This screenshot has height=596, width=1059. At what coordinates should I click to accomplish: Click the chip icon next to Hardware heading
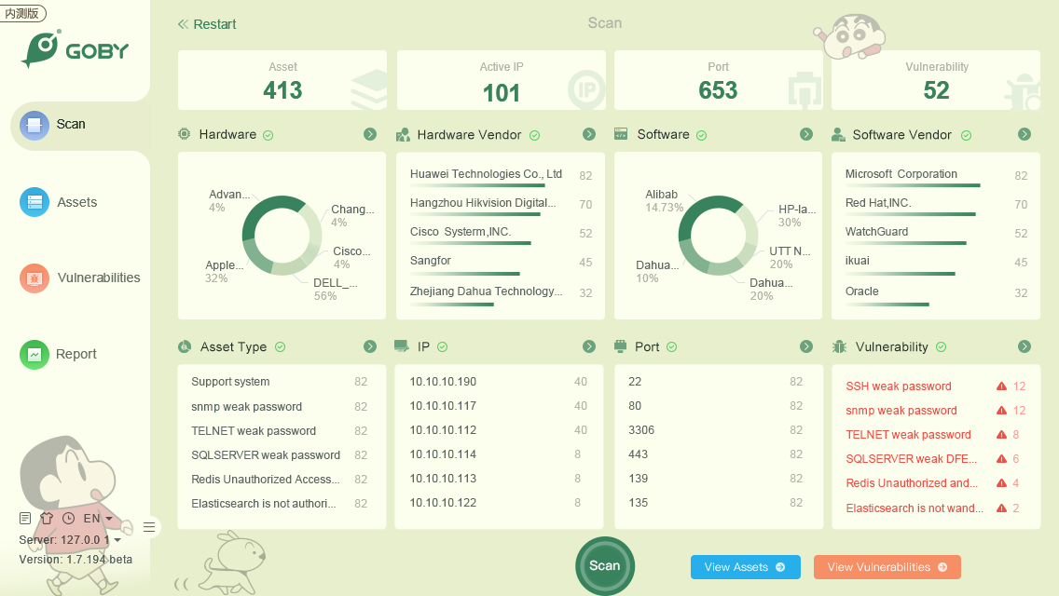pos(185,134)
